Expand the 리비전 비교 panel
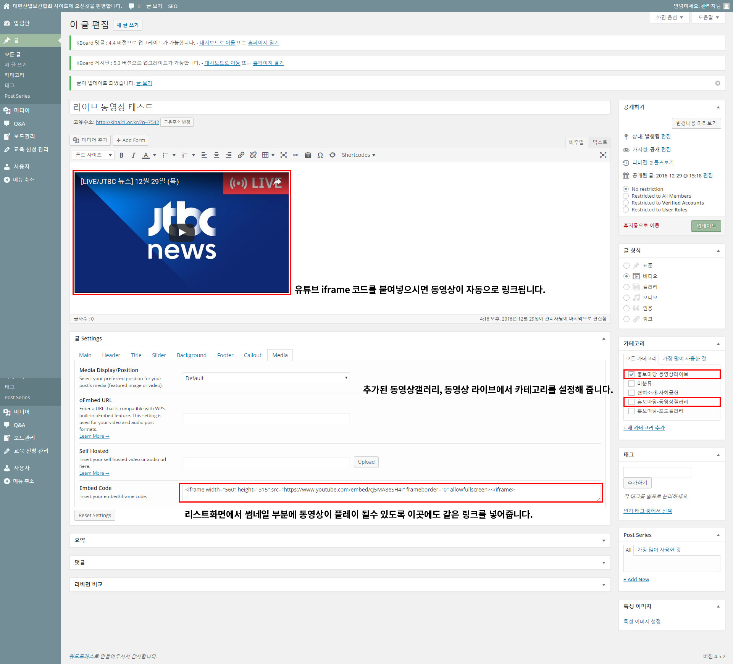733x664 pixels. click(604, 585)
